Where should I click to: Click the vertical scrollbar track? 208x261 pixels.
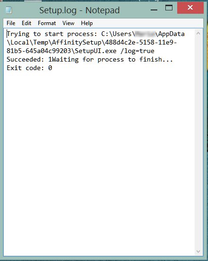tap(198, 142)
